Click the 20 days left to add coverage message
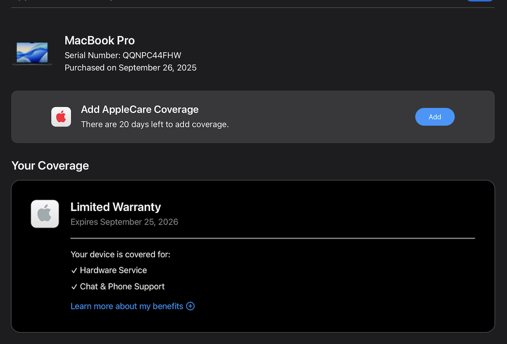507x344 pixels. point(155,124)
